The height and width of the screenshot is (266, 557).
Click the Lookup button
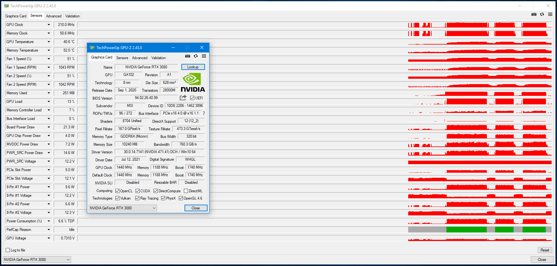[193, 67]
